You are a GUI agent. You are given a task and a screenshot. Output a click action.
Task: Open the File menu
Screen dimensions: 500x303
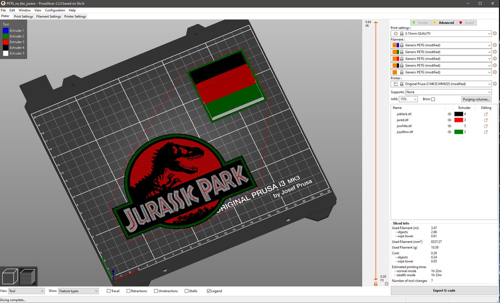click(3, 10)
